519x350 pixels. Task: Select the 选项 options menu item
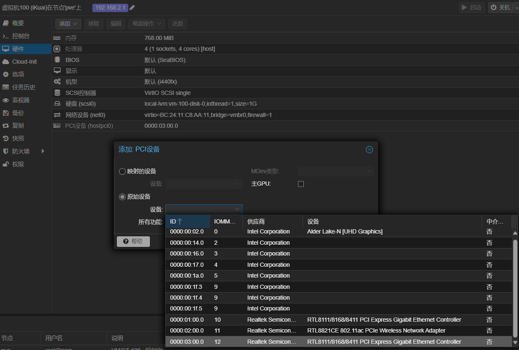(x=18, y=74)
